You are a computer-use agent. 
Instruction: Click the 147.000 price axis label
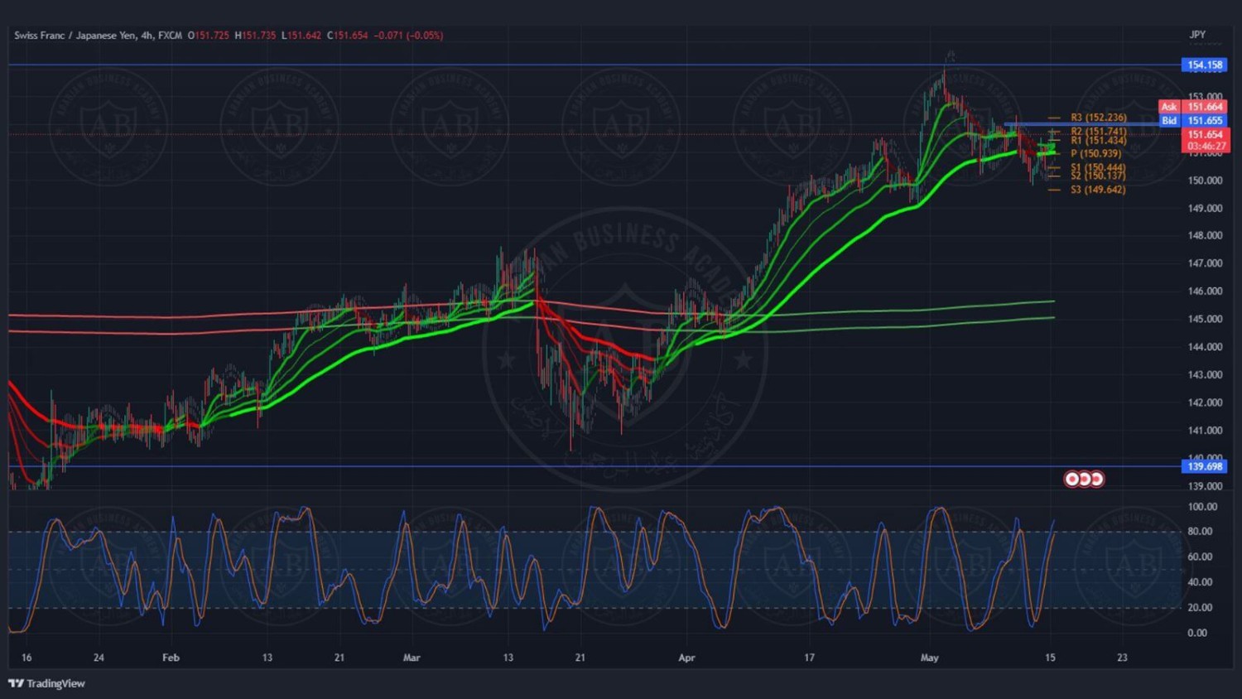tap(1205, 263)
